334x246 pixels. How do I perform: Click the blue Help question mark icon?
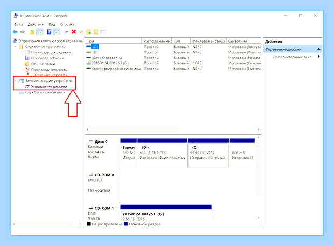(49, 32)
